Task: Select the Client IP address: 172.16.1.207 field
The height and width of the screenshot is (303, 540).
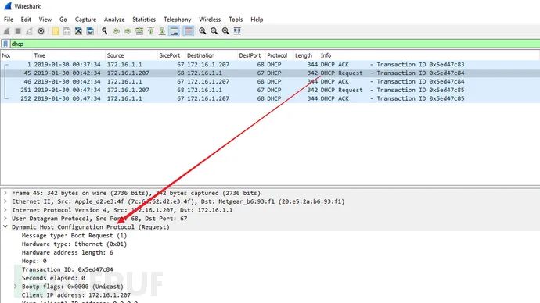Action: point(76,295)
